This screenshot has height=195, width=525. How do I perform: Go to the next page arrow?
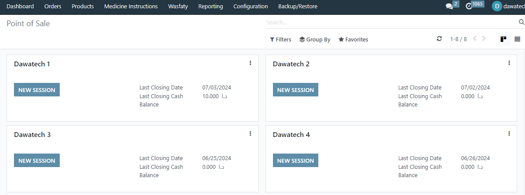(x=484, y=39)
